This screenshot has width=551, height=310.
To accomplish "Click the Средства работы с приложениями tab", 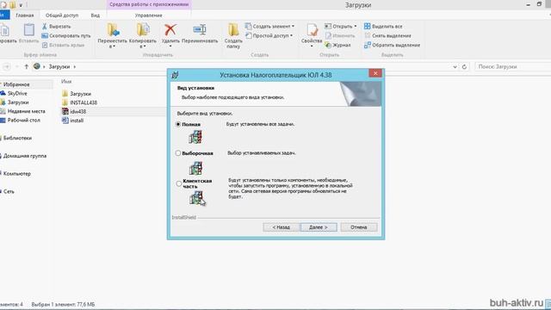I will 149,4.
